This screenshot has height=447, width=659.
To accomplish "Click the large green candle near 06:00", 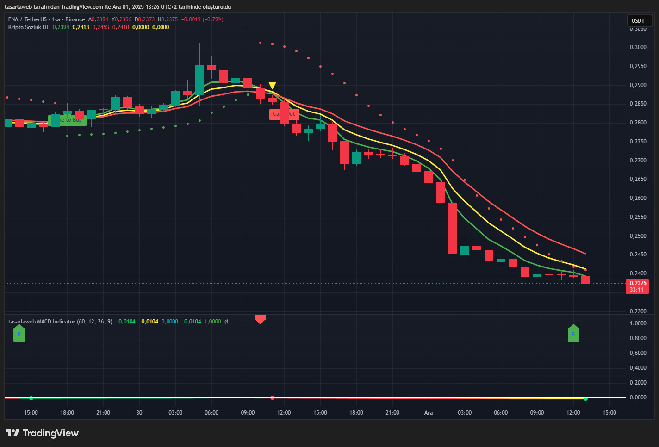I will pos(199,80).
